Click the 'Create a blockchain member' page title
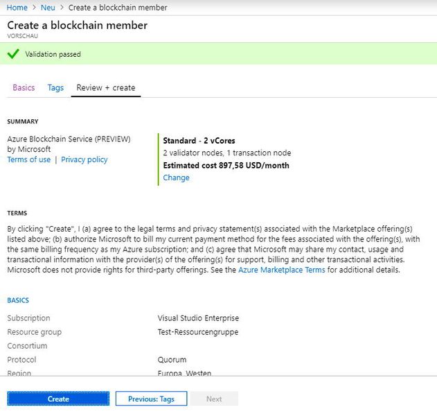Image resolution: width=437 pixels, height=416 pixels. [77, 25]
